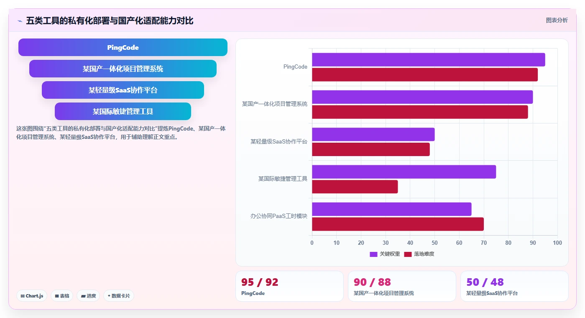Select the PingCode funnel bar
The width and height of the screenshot is (585, 318).
[123, 47]
